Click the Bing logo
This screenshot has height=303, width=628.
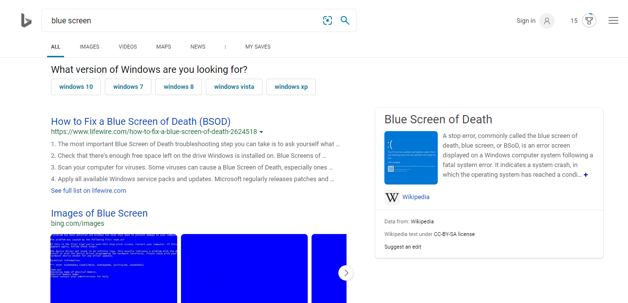point(26,20)
